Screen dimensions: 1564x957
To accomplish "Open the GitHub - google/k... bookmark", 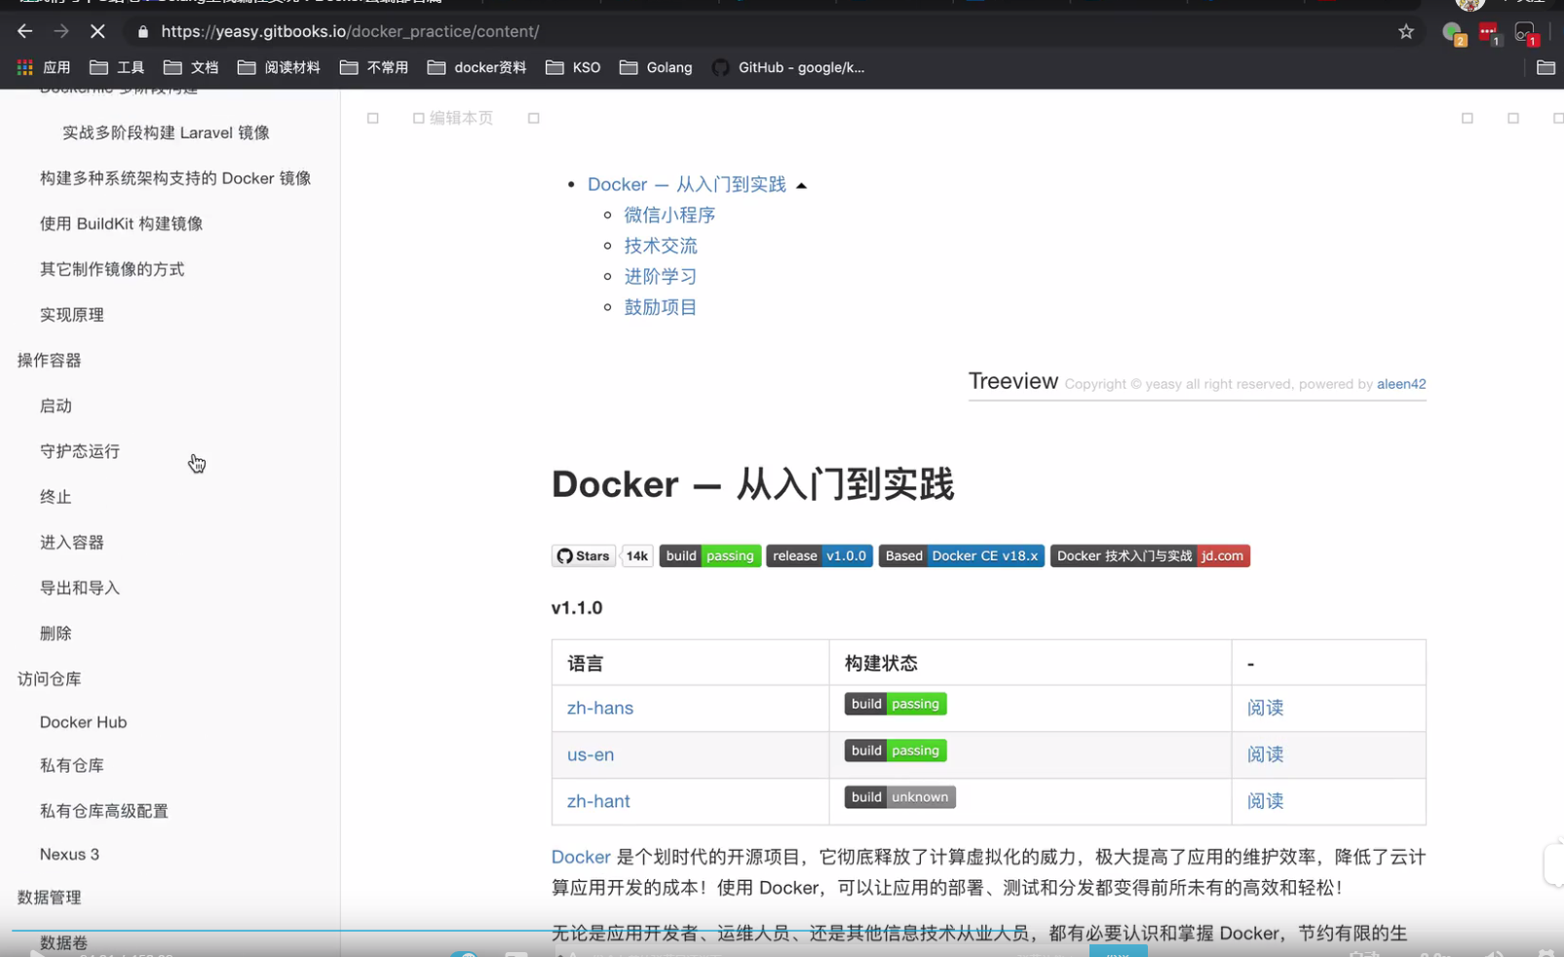I will (x=788, y=67).
